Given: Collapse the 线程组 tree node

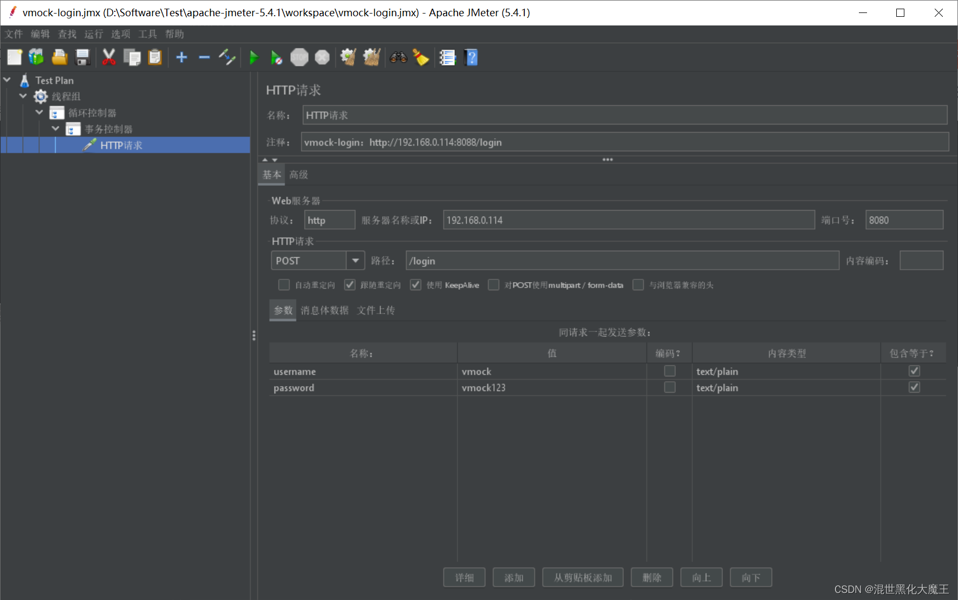Looking at the screenshot, I should point(23,96).
